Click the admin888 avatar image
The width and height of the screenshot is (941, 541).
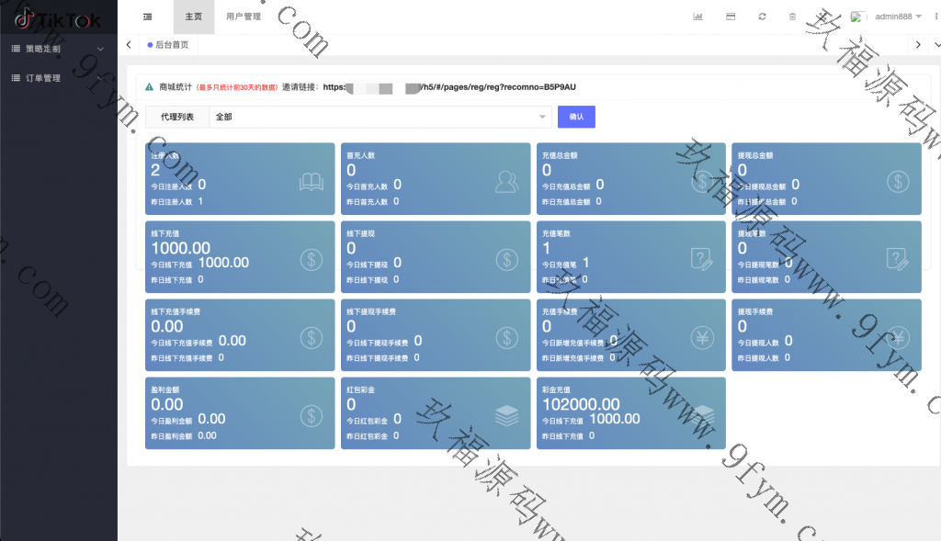[x=858, y=17]
